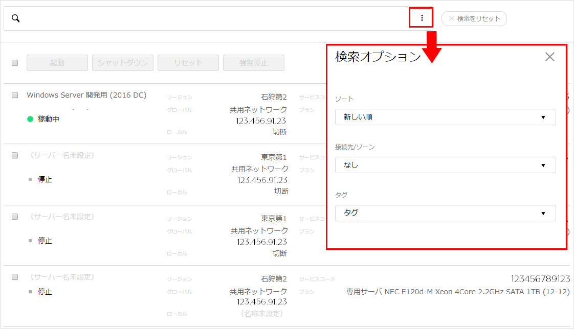The height and width of the screenshot is (329, 574).
Task: Expand the ソート dropdown showing 新しい順
Action: point(445,117)
